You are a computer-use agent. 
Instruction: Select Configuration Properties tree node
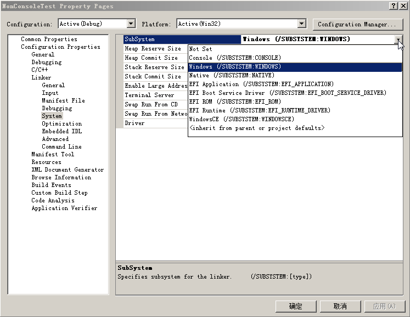click(61, 47)
